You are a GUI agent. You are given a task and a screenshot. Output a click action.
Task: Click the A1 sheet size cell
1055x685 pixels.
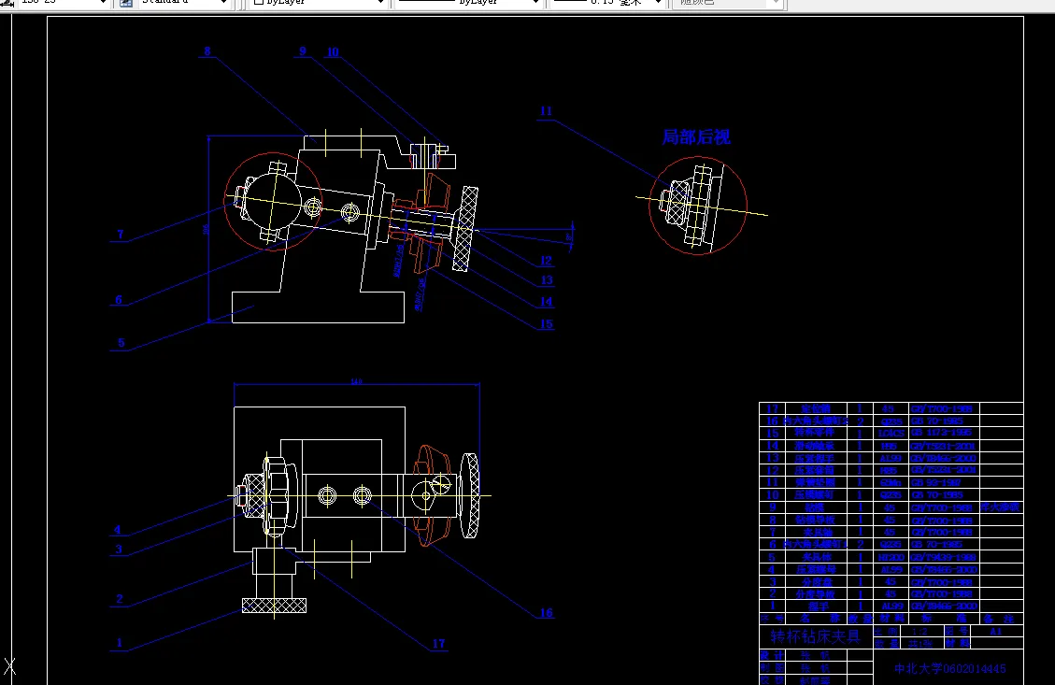(996, 631)
